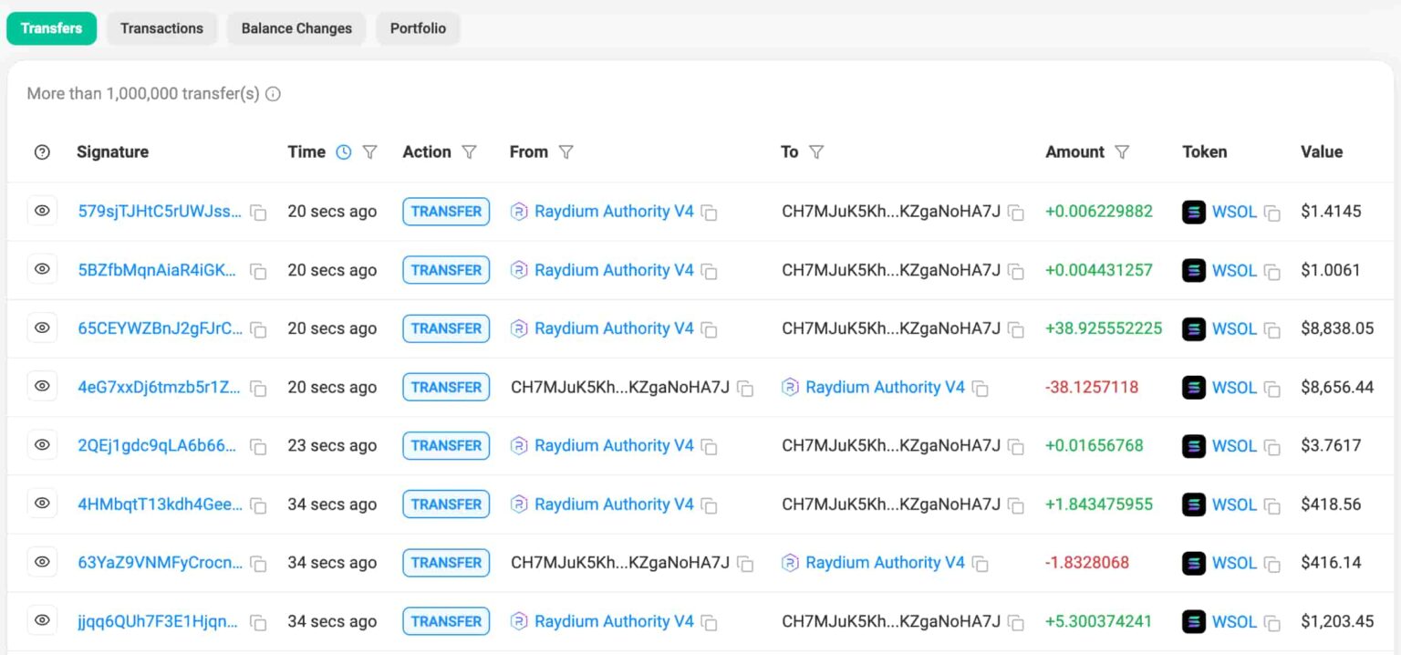The width and height of the screenshot is (1401, 655).
Task: Switch to the Transactions tab
Action: click(x=161, y=28)
